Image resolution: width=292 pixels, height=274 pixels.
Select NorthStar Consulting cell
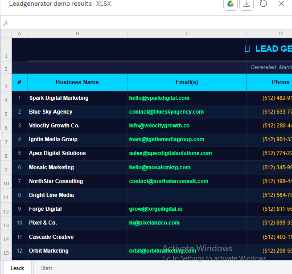click(77, 181)
